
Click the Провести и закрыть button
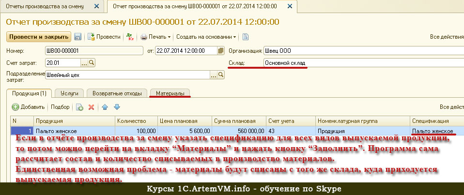39,37
